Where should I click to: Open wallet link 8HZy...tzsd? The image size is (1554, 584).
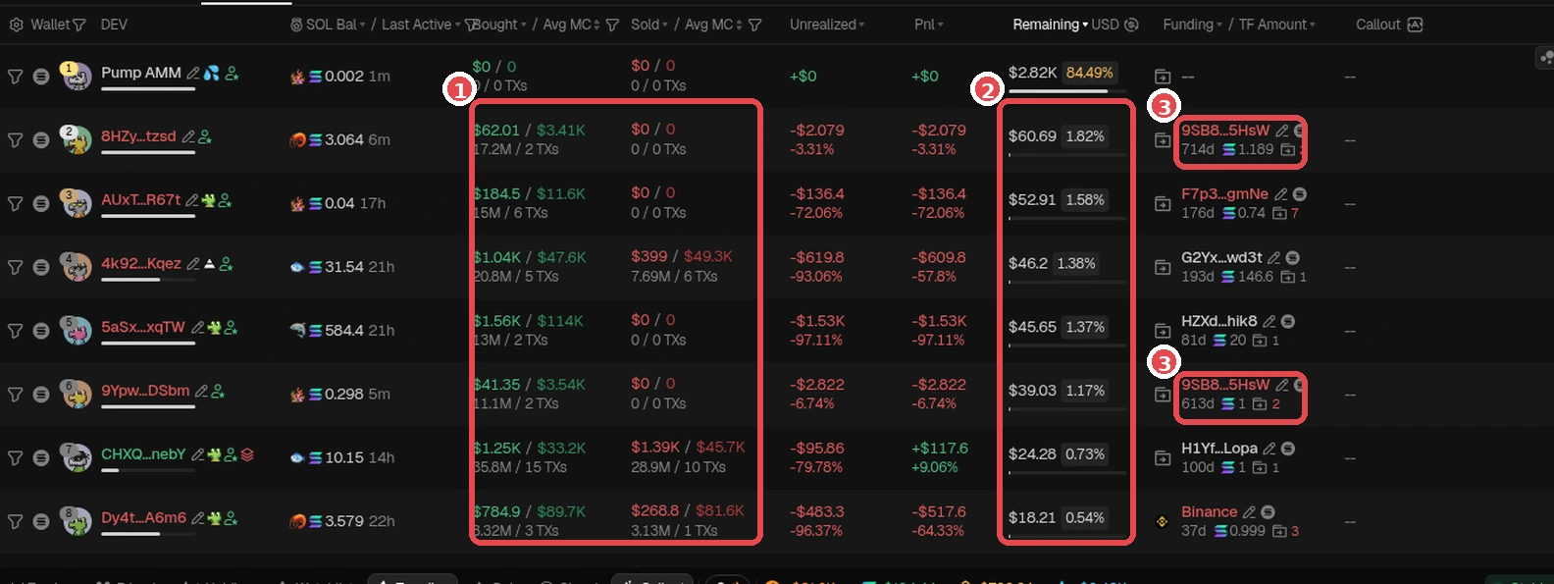[x=138, y=136]
